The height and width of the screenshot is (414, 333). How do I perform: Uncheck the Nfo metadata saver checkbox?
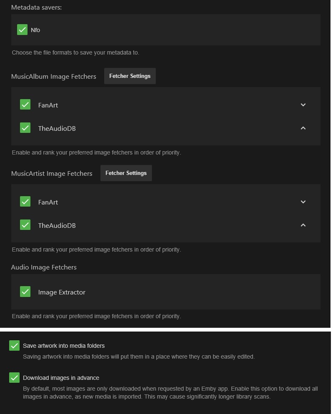click(x=23, y=30)
